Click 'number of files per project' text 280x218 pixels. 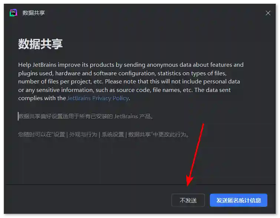(x=56, y=82)
